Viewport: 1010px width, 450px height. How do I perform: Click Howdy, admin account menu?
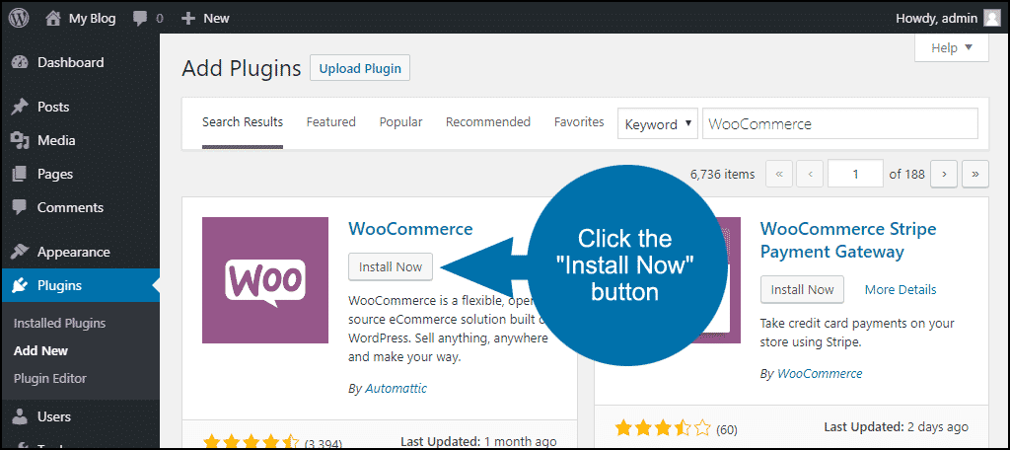click(x=948, y=19)
